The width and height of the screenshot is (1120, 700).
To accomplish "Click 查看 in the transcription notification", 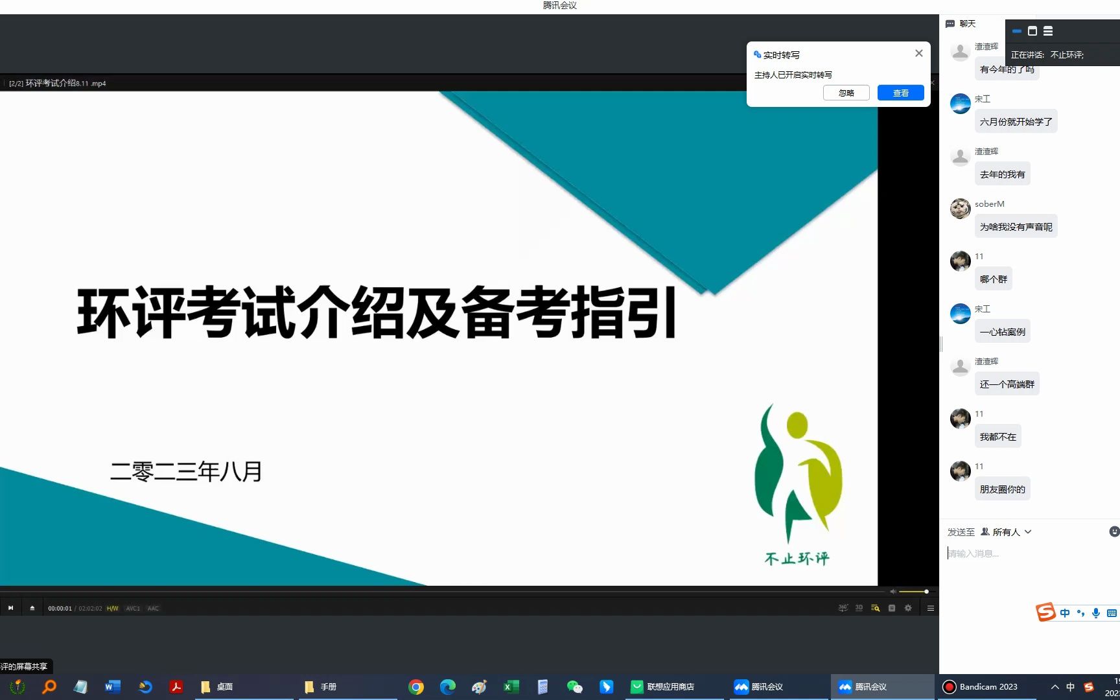I will [900, 92].
